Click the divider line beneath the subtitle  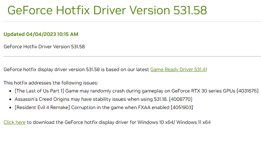pyautogui.click(x=130, y=57)
